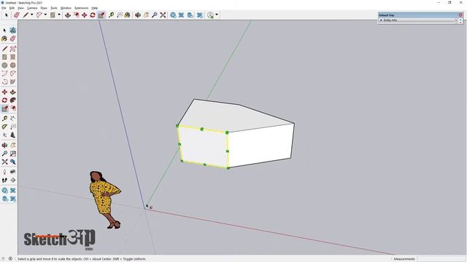
Task: Activate the Position Camera tool in left toolbar
Action: [x=4, y=172]
